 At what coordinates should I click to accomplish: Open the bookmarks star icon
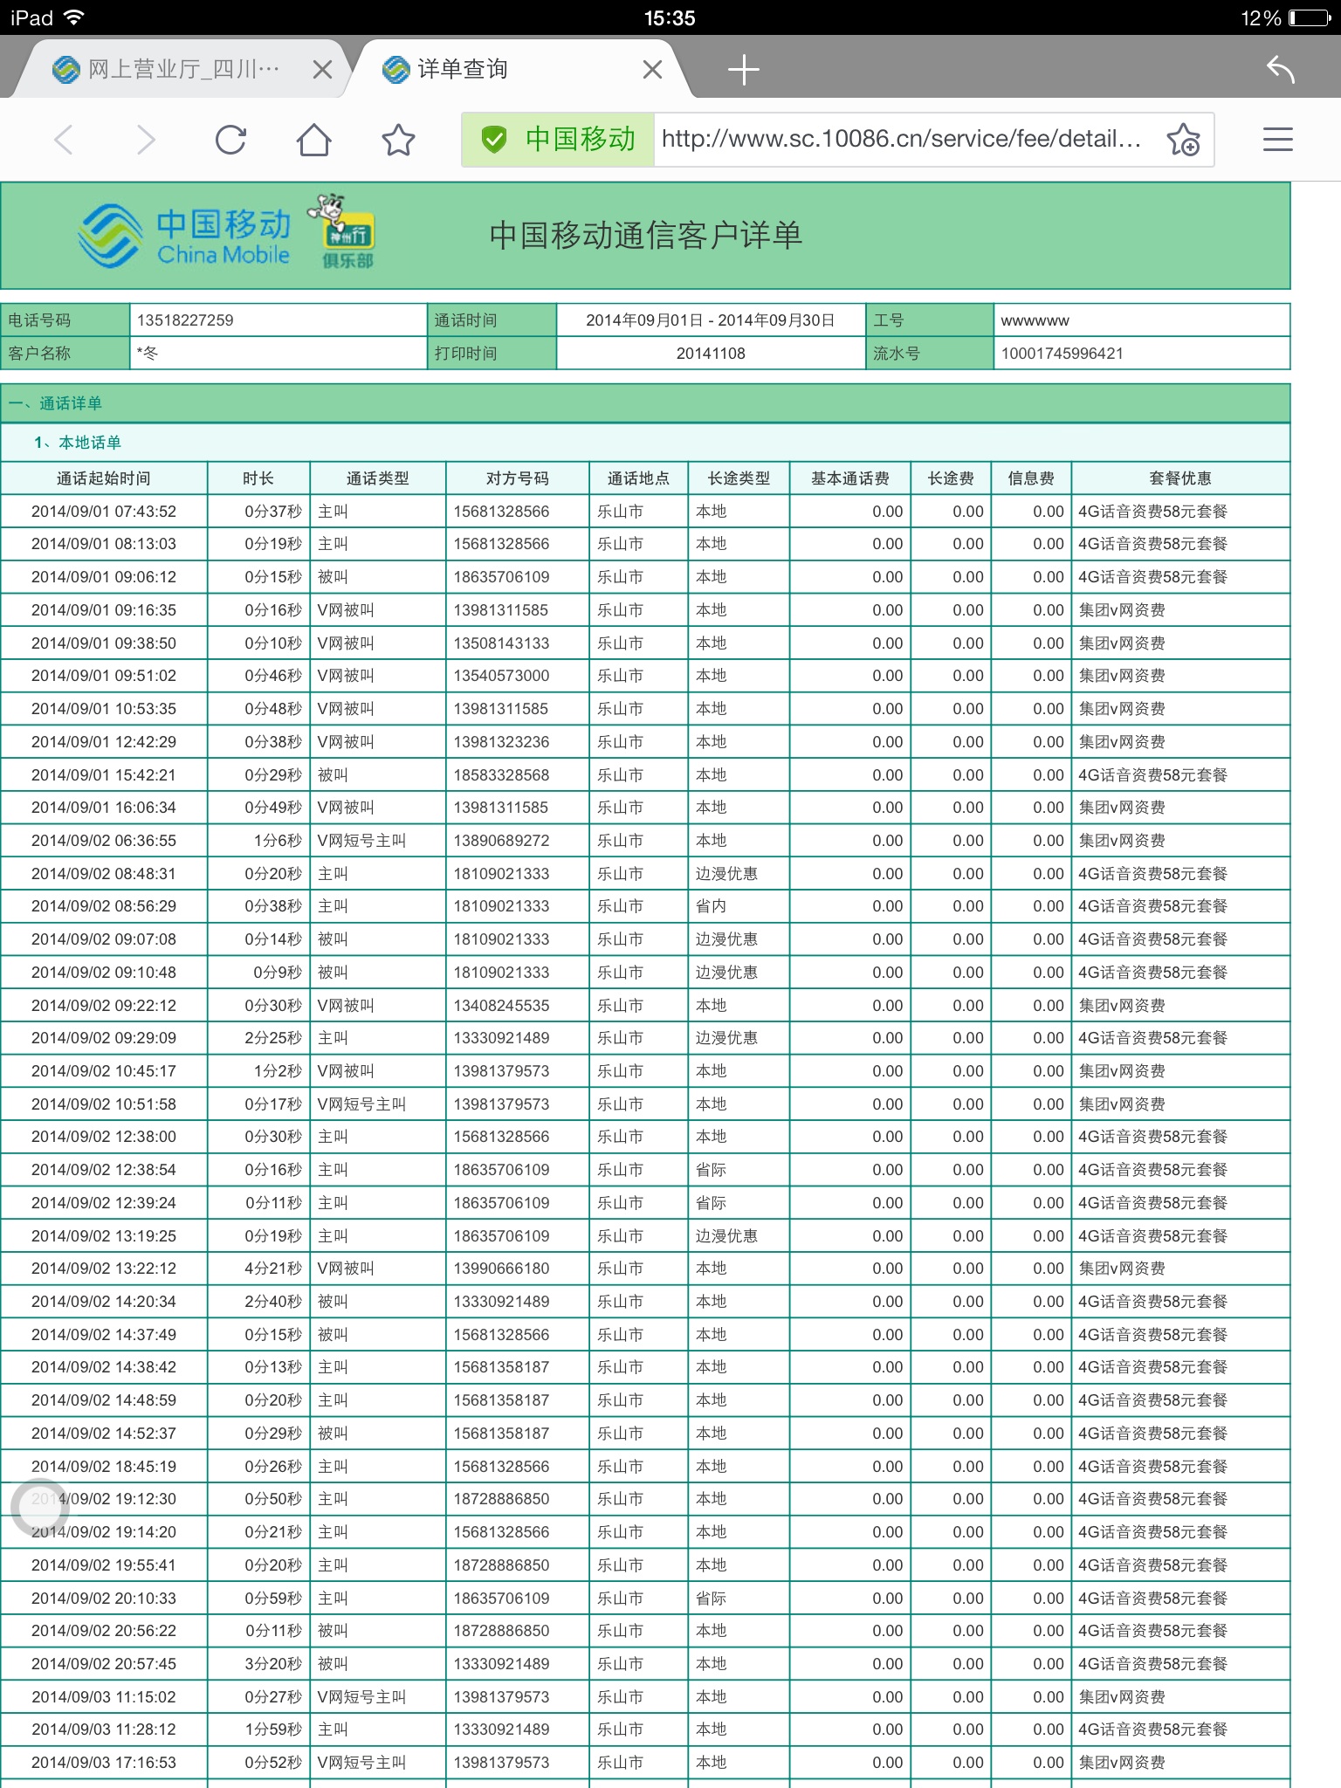[398, 140]
